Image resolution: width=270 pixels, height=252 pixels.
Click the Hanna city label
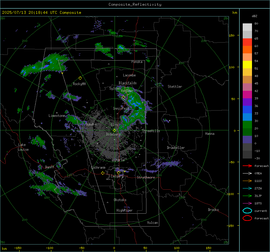[x=210, y=134]
